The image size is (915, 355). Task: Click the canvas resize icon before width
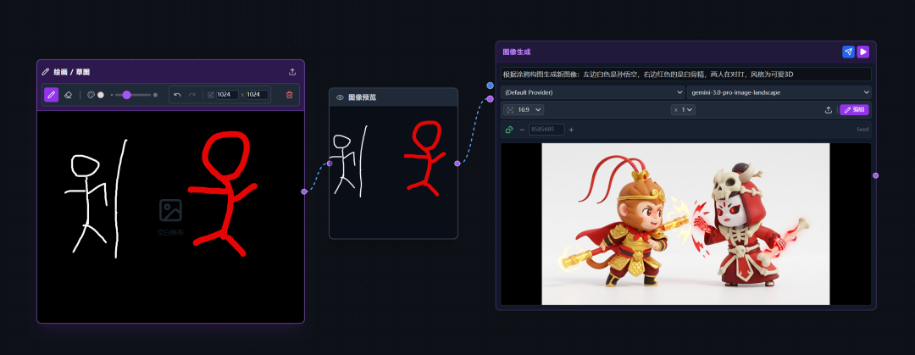(211, 95)
